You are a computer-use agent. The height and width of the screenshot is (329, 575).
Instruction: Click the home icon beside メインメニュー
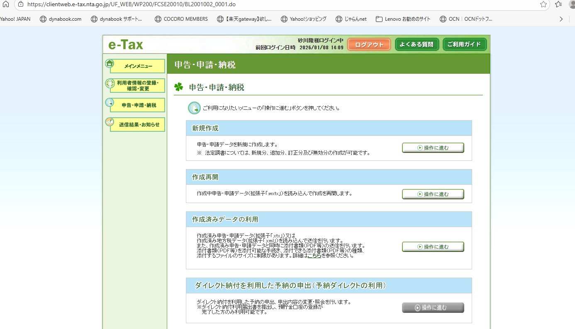[x=110, y=63]
